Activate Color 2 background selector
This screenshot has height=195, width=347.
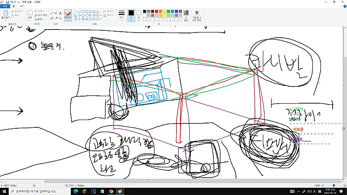point(139,16)
